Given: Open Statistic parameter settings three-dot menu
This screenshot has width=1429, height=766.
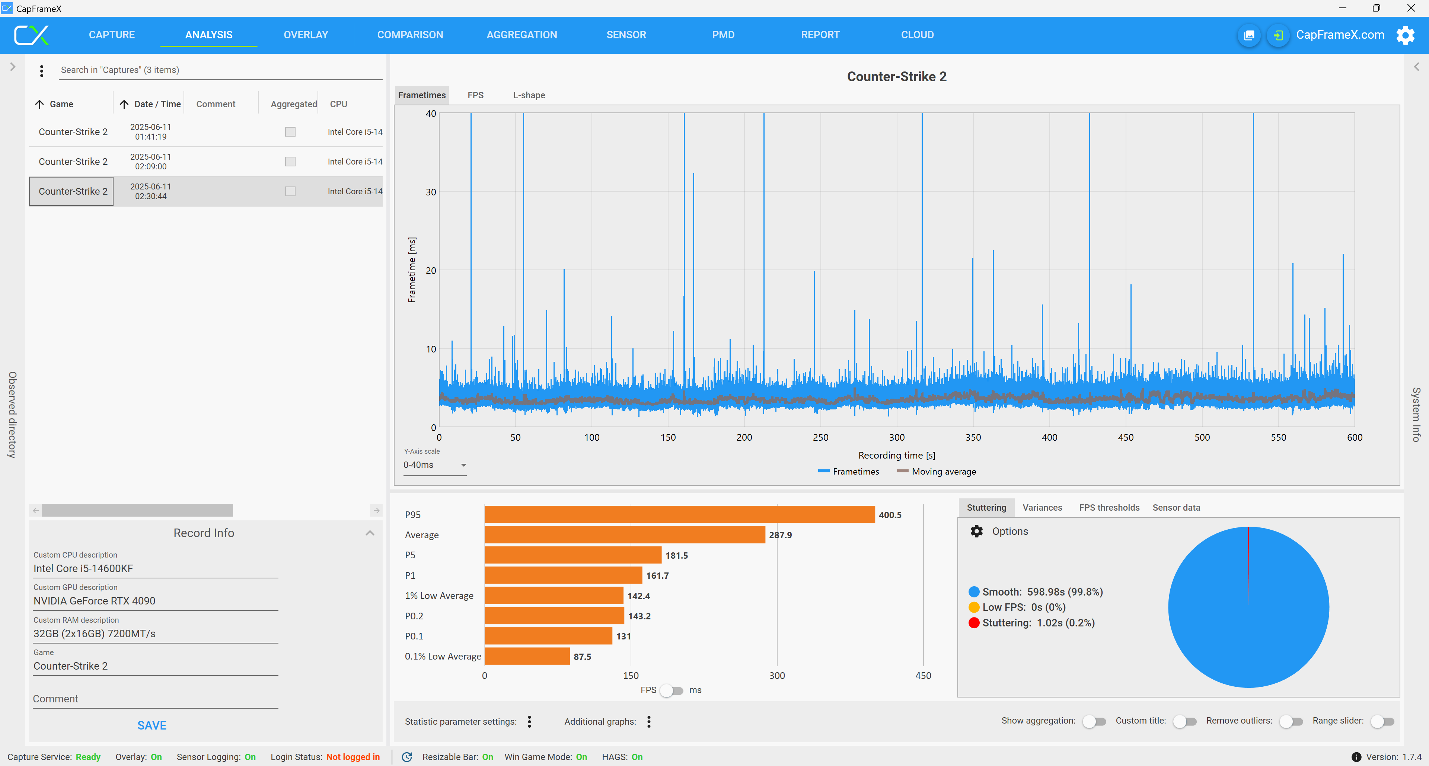Looking at the screenshot, I should tap(529, 721).
